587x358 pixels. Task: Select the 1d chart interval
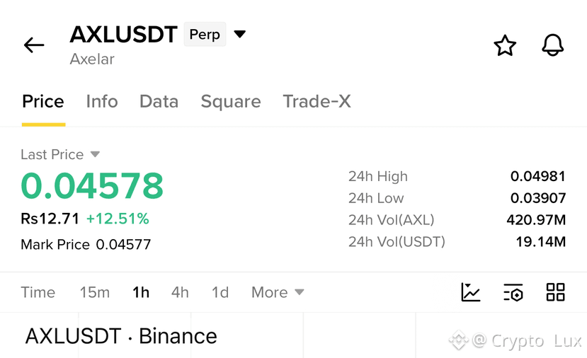[x=220, y=292]
